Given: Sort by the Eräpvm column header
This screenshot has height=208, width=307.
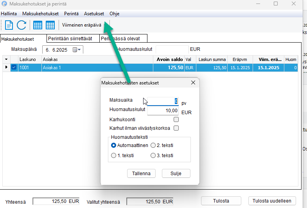Looking at the screenshot, I should [x=240, y=59].
